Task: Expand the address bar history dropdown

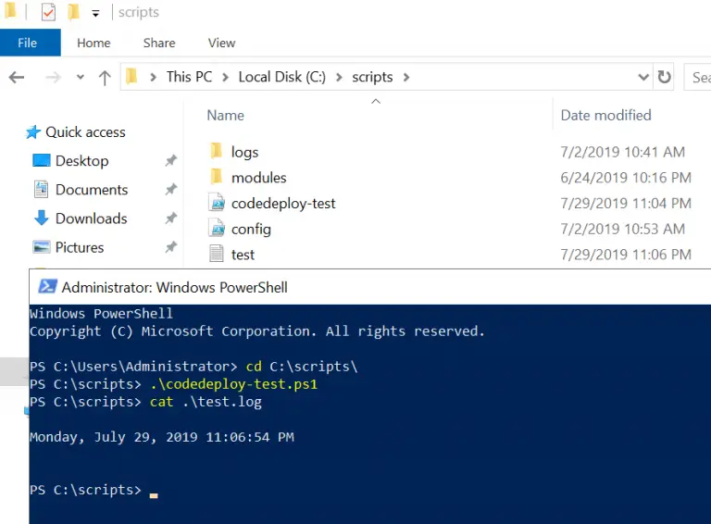Action: click(x=643, y=77)
